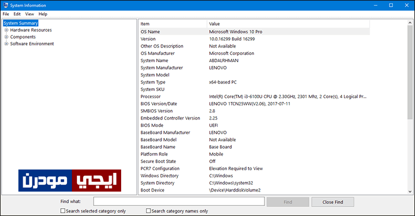The width and height of the screenshot is (415, 216).
Task: Click Elevation Required to View value
Action: pyautogui.click(x=236, y=168)
